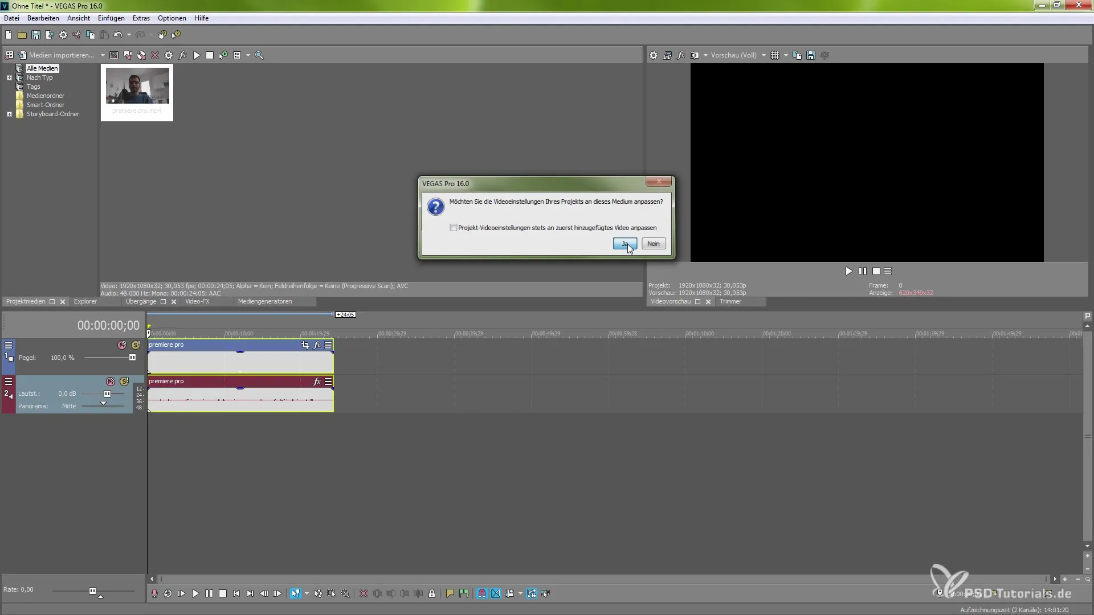Mute the video track 1

pos(122,345)
